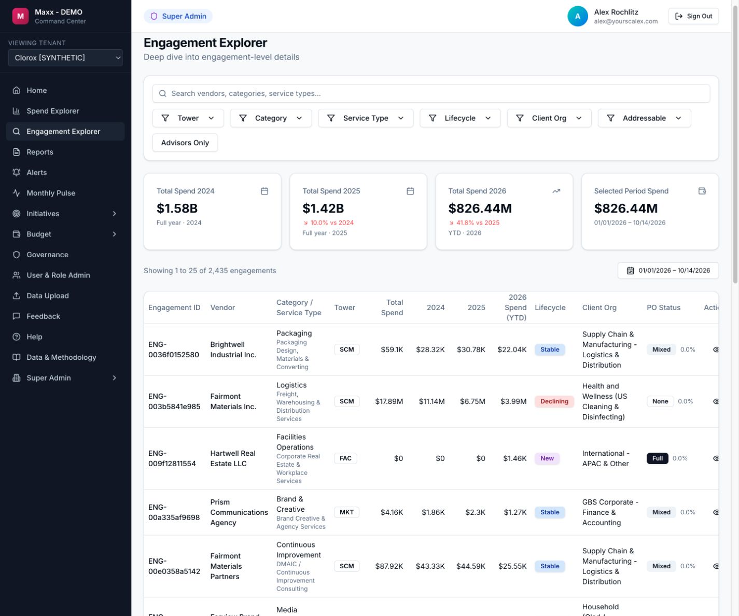Click eye icon for Fairmont Materials Inc. row
Screen dimensions: 739x616
click(716, 401)
